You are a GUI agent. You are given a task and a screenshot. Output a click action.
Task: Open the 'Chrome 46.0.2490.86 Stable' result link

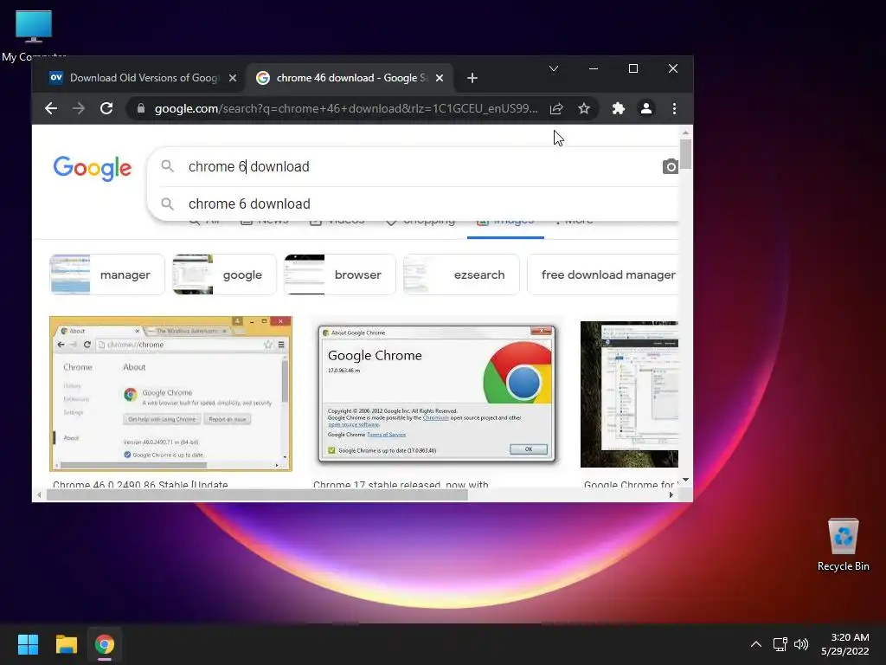pos(140,484)
